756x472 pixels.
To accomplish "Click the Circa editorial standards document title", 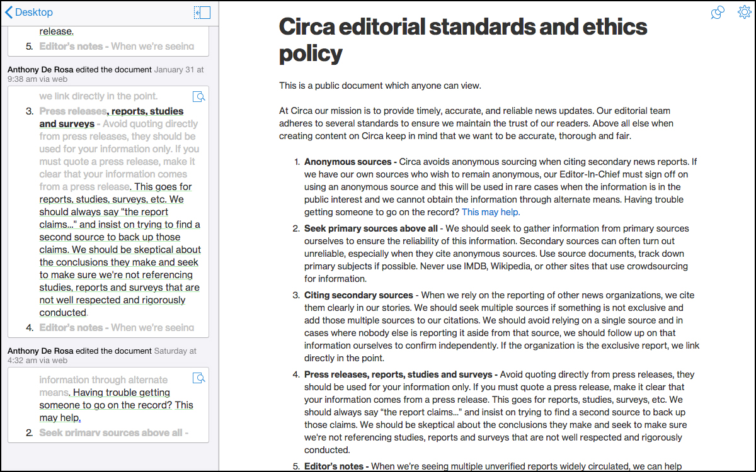I will (462, 40).
